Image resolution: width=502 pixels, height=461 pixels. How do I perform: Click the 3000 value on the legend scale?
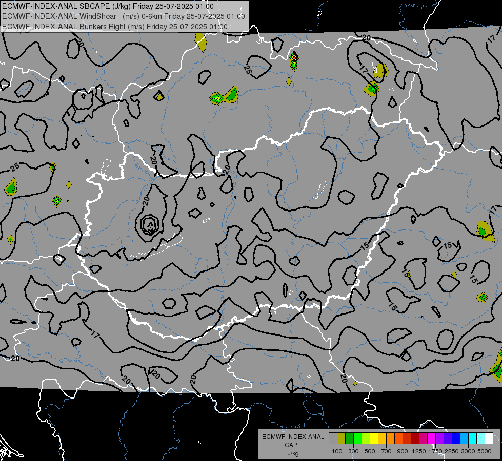(468, 451)
